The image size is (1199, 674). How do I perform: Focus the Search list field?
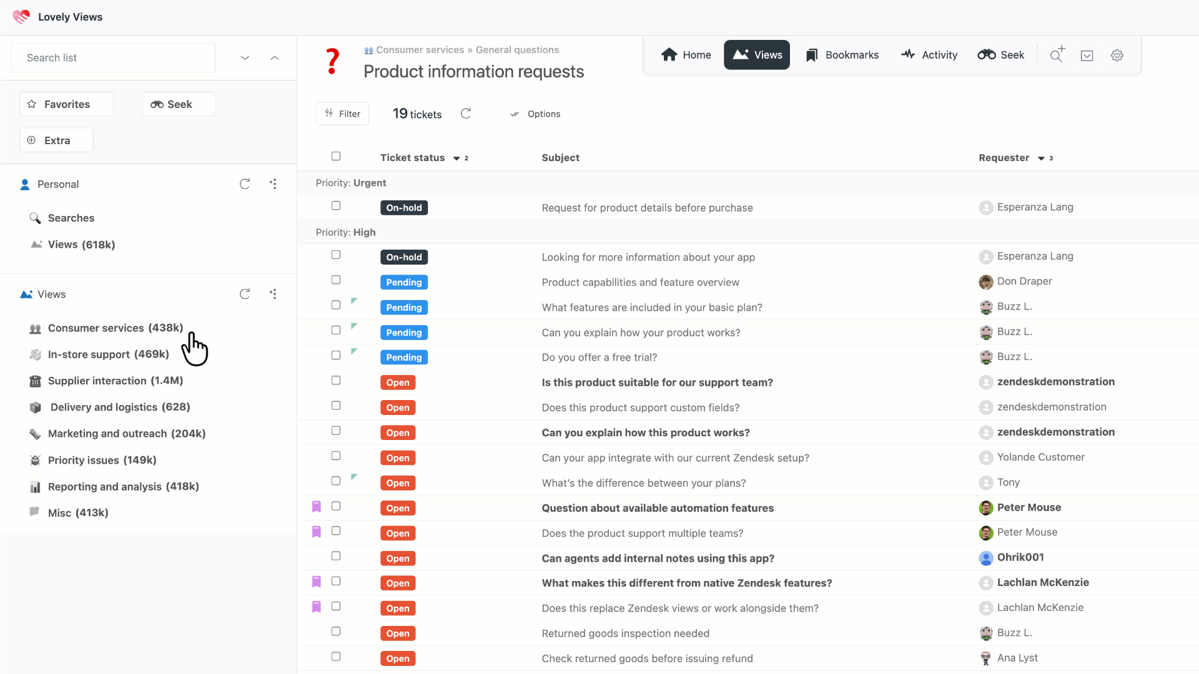[113, 58]
